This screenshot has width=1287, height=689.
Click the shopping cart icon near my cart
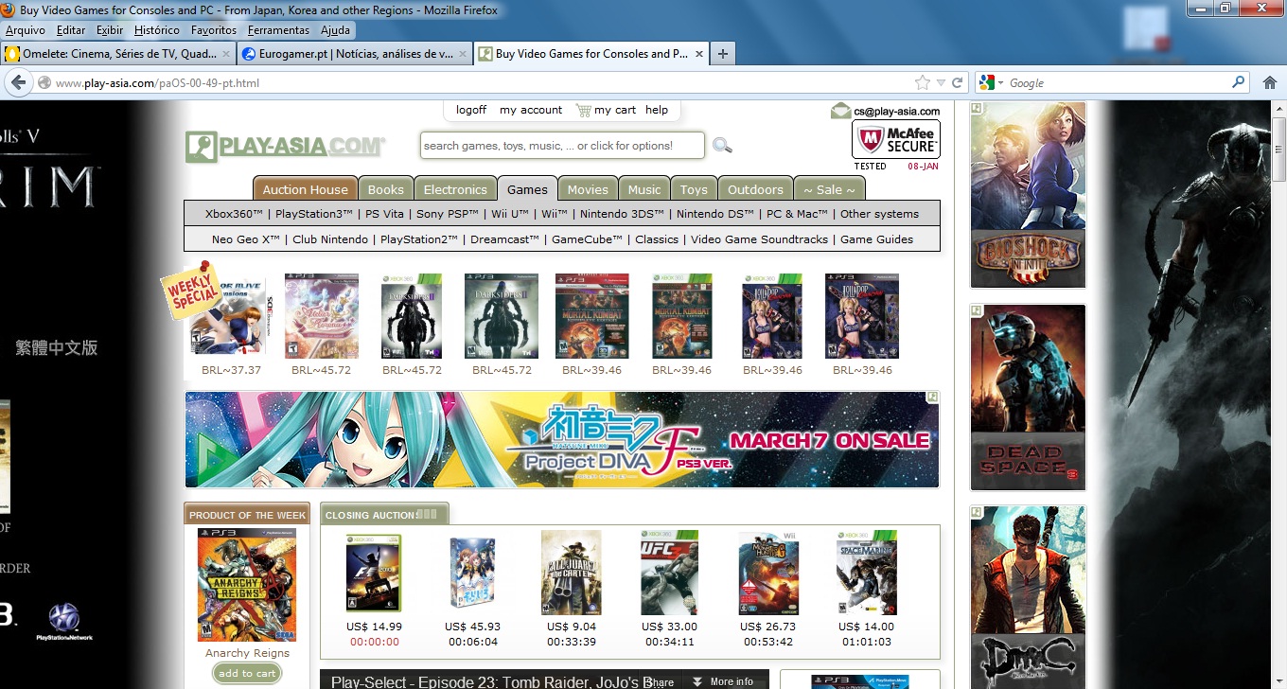pos(583,111)
